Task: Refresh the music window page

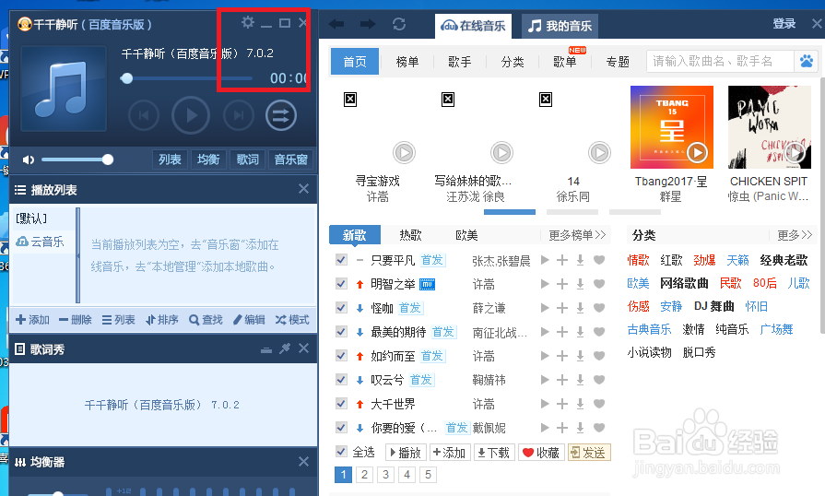Action: point(399,24)
